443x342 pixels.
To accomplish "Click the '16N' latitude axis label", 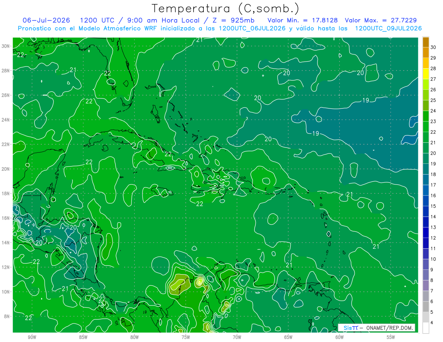I will pos(6,218).
